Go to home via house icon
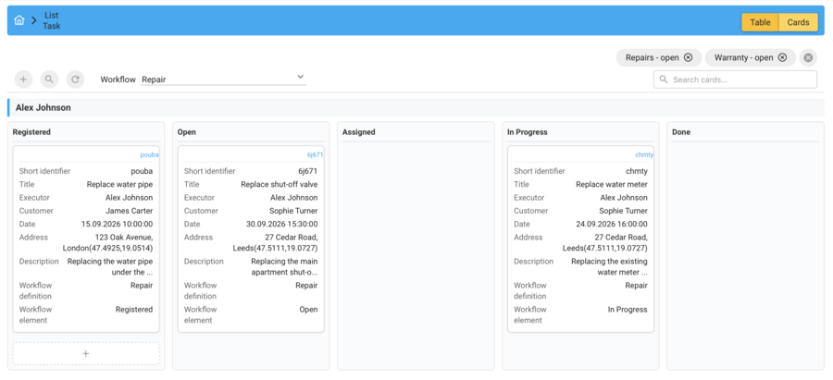 [x=19, y=20]
